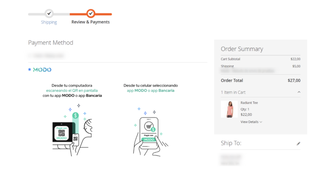Click the green dollar coin above the monitor
Viewport: 325px width, 175px height.
pyautogui.click(x=75, y=115)
